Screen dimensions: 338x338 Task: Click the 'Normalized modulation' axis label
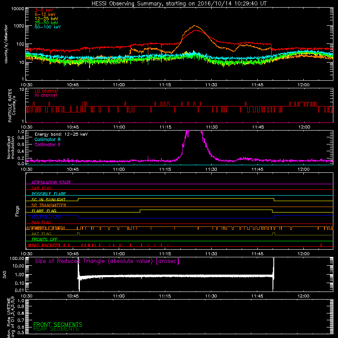tap(11, 147)
